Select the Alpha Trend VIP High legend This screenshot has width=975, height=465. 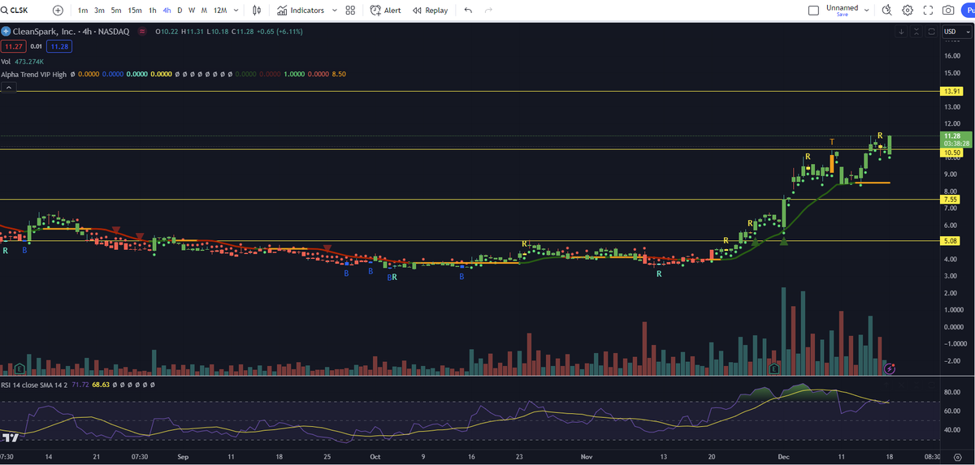click(34, 74)
